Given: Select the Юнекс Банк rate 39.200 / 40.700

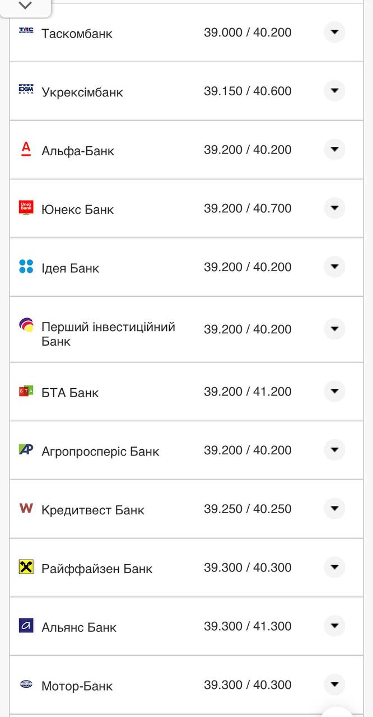Looking at the screenshot, I should pos(248,208).
